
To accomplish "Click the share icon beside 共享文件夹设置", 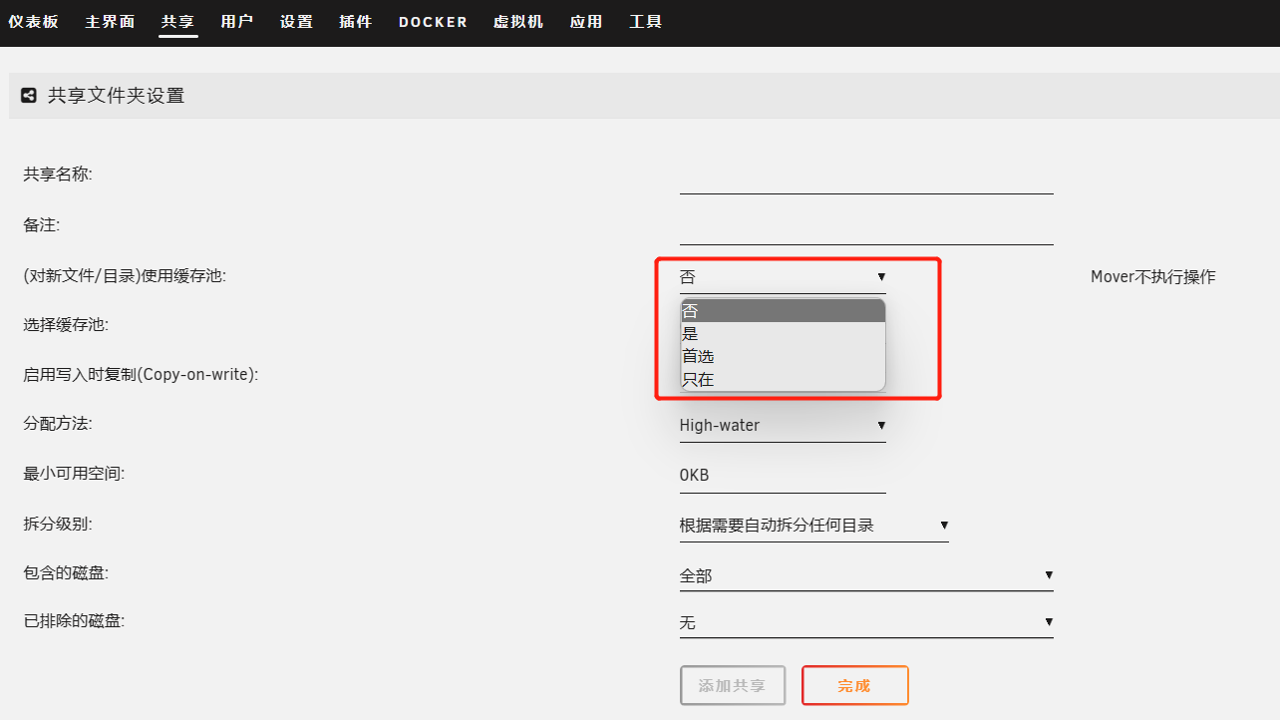I will 29,96.
